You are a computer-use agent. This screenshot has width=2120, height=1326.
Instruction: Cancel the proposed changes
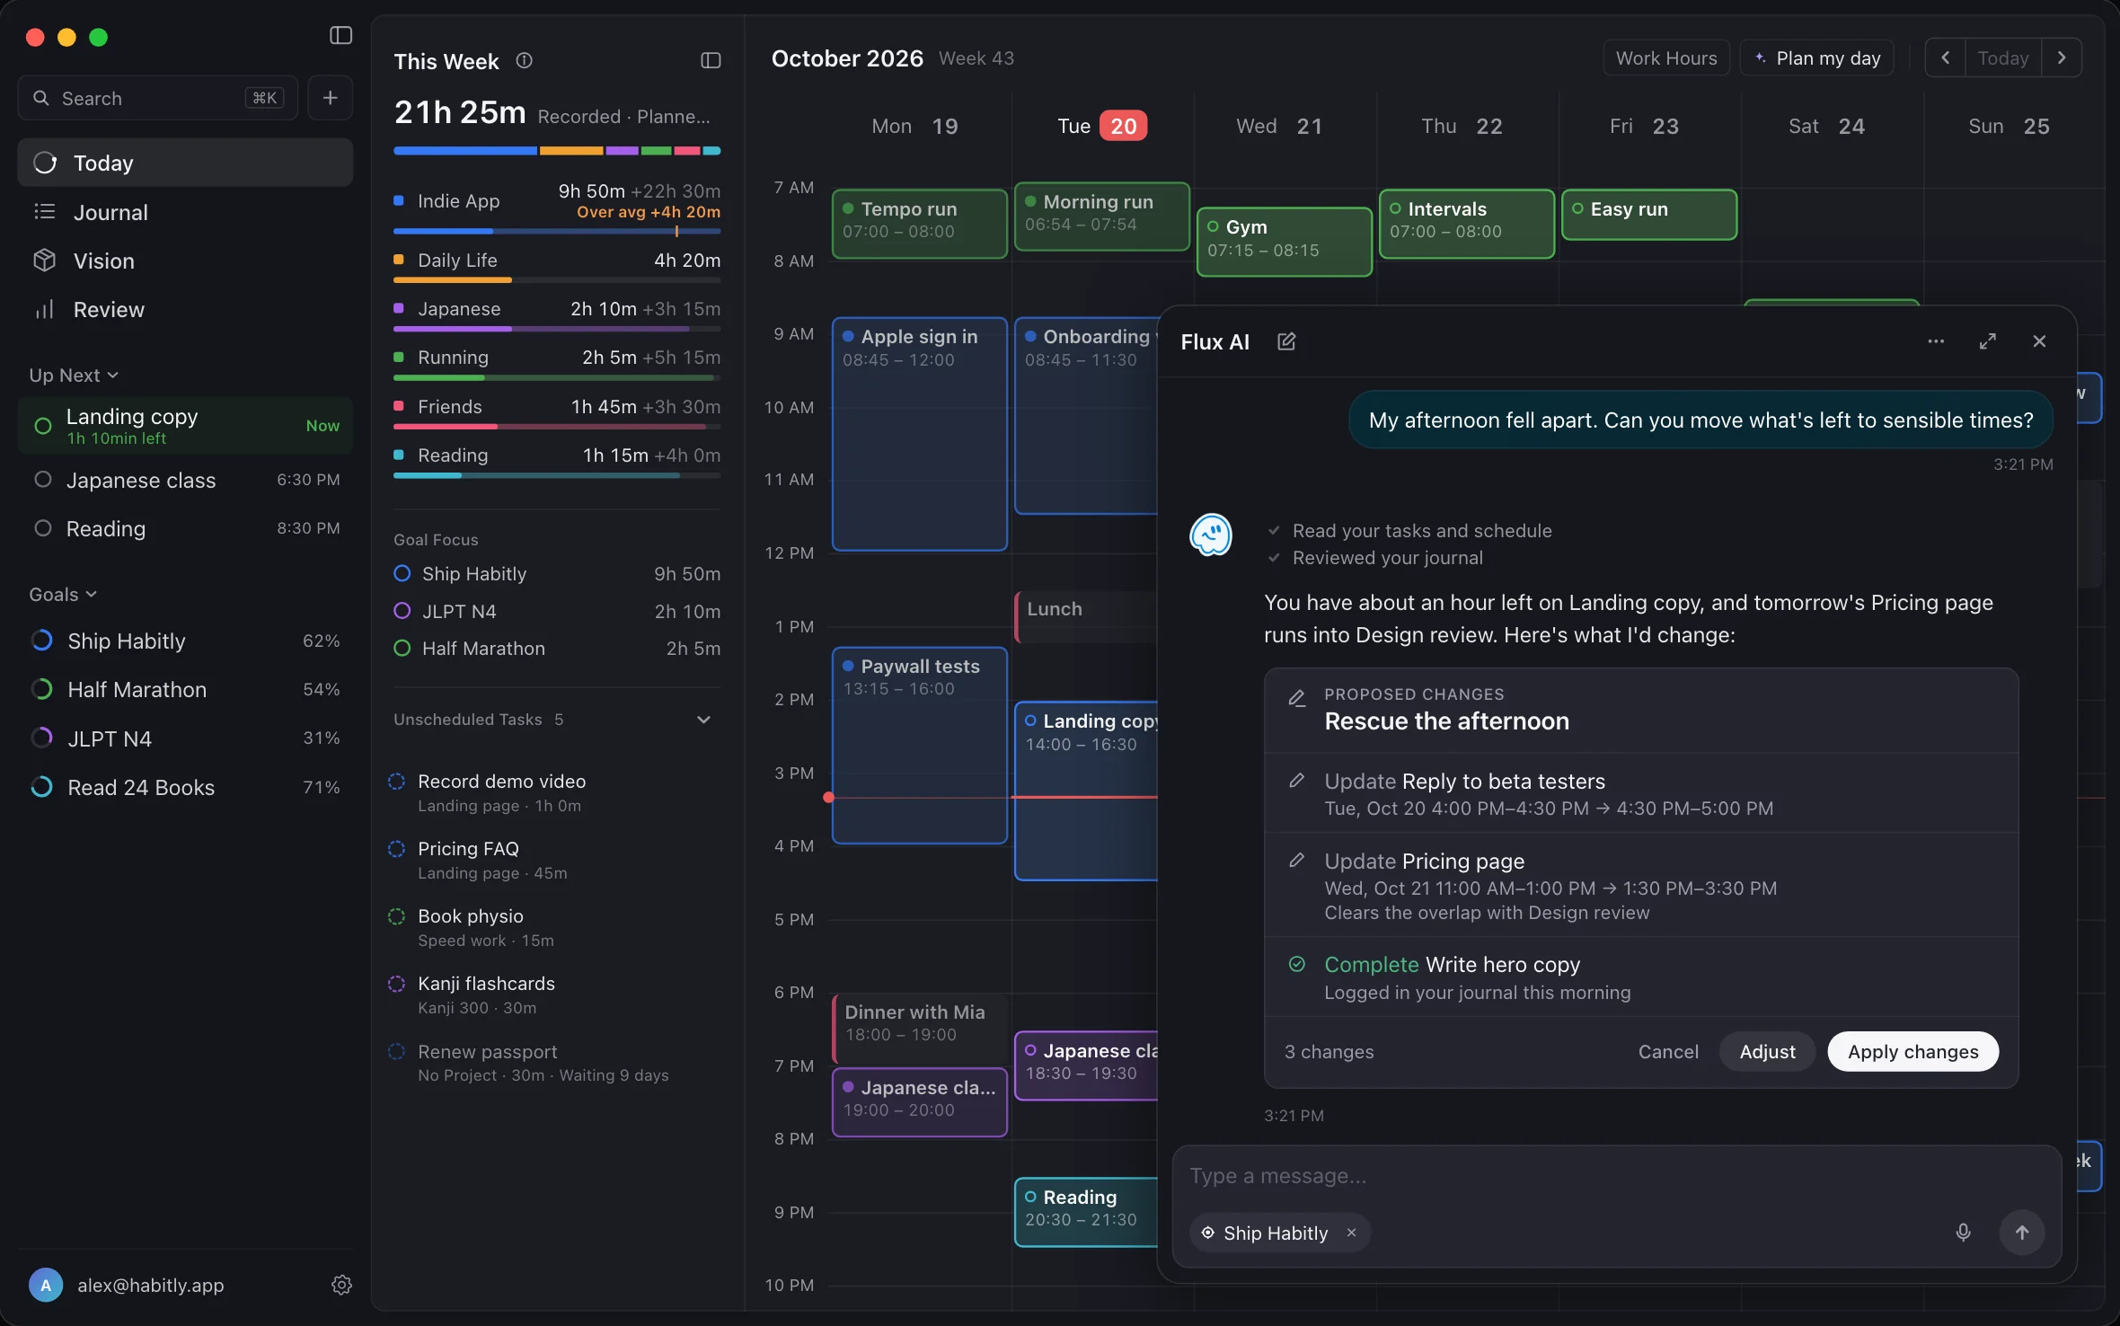click(1668, 1051)
